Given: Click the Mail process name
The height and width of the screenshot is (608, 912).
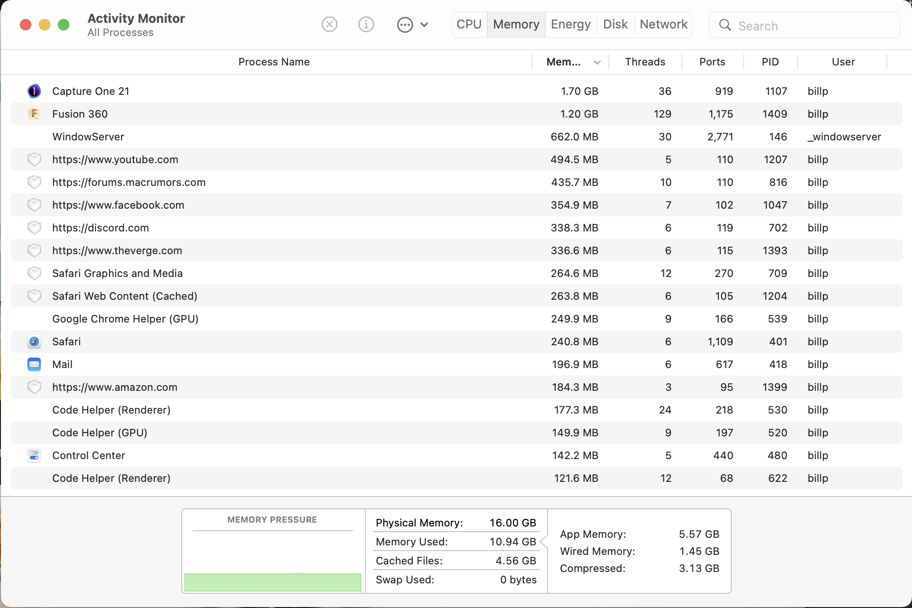Looking at the screenshot, I should tap(62, 364).
